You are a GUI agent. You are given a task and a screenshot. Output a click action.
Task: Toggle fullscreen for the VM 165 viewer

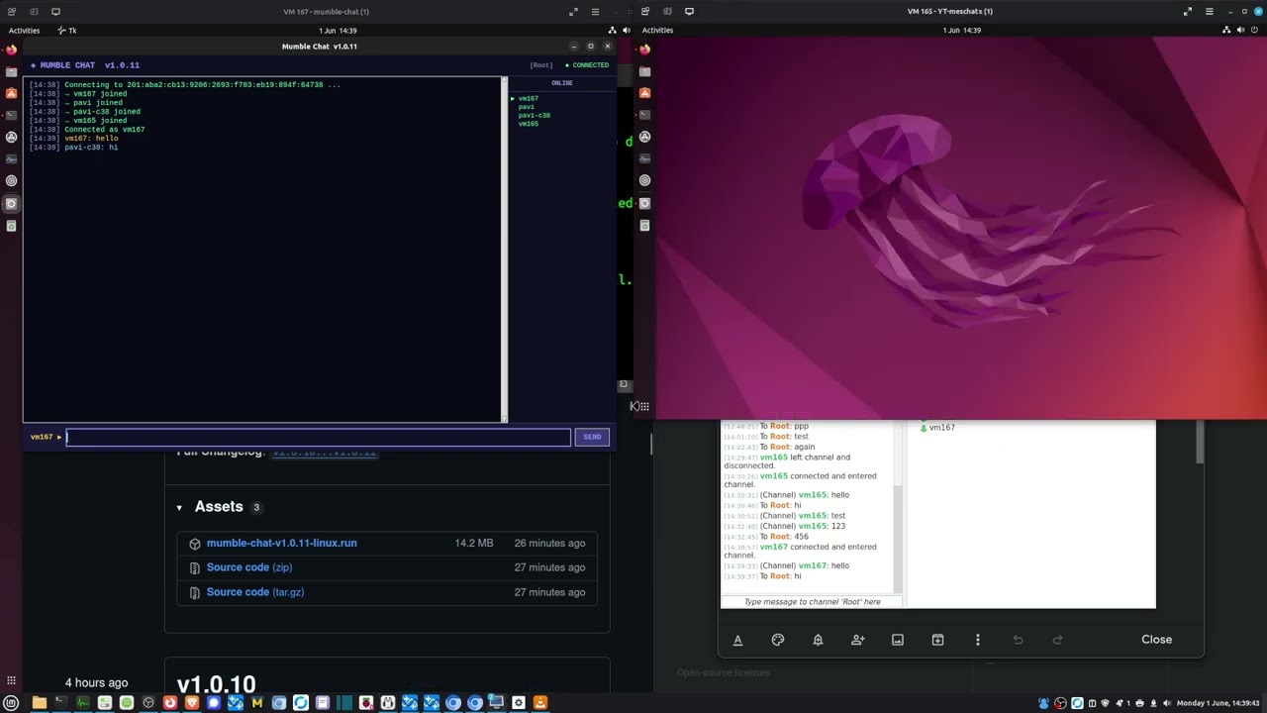(1187, 12)
